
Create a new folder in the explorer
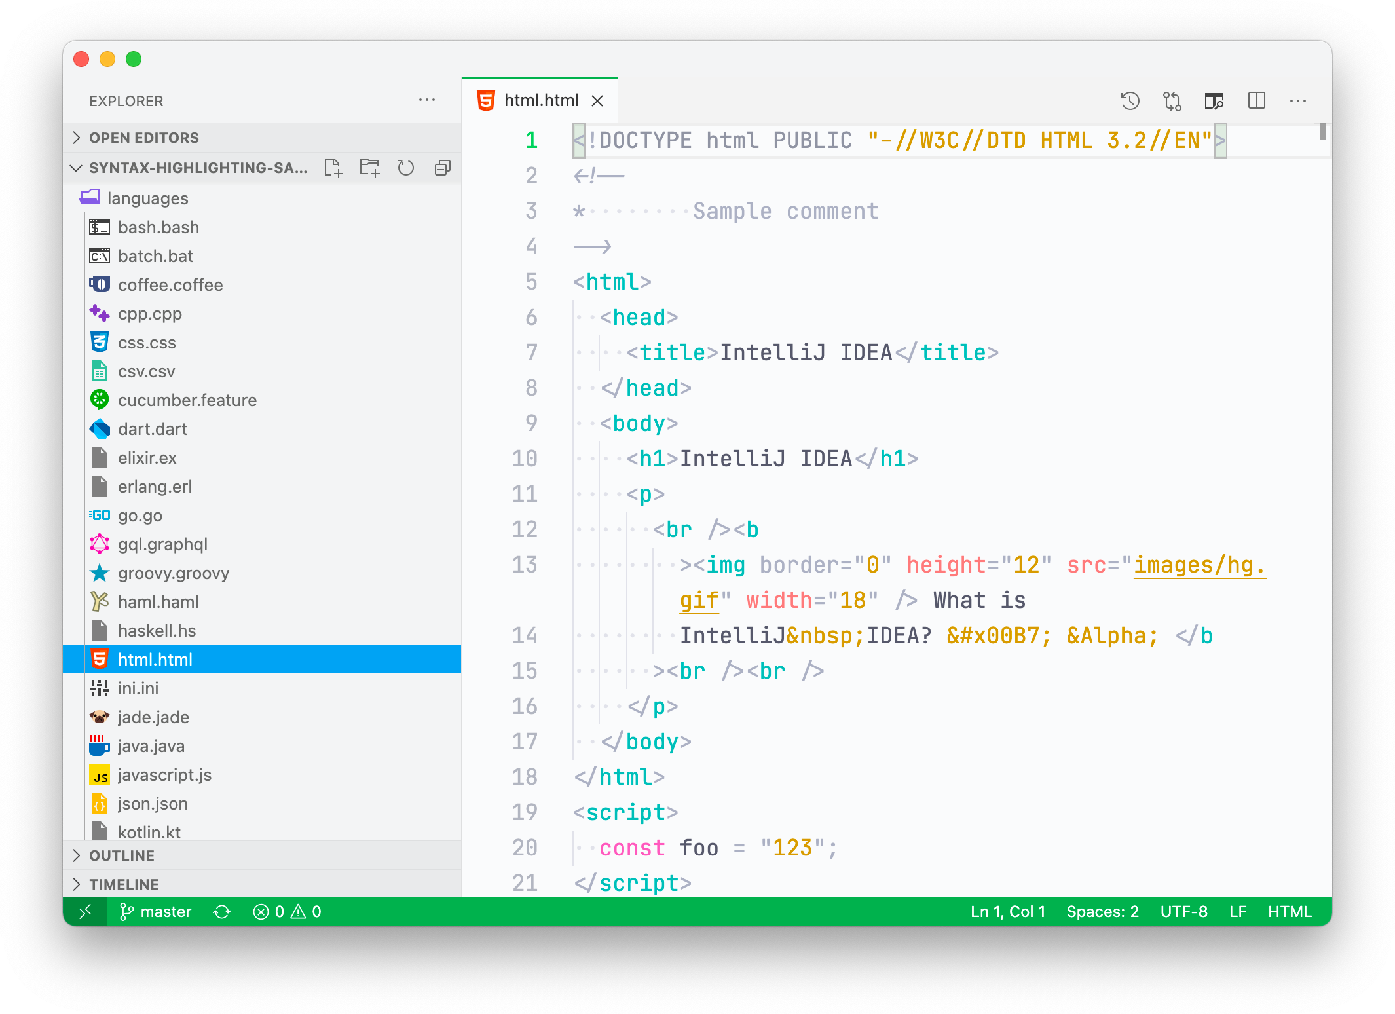370,168
